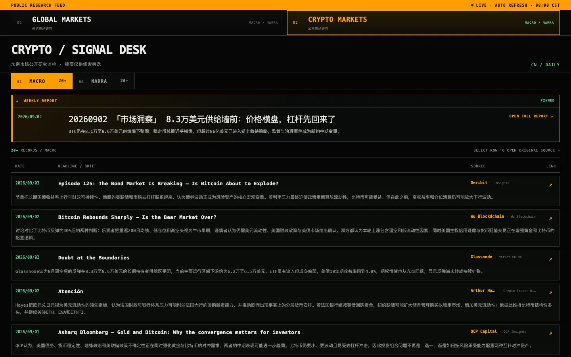
Task: Open Asharq Bloomberg Gold and Bitcoin headline
Action: (179, 332)
